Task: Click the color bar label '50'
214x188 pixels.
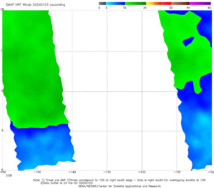Action: click(171, 8)
